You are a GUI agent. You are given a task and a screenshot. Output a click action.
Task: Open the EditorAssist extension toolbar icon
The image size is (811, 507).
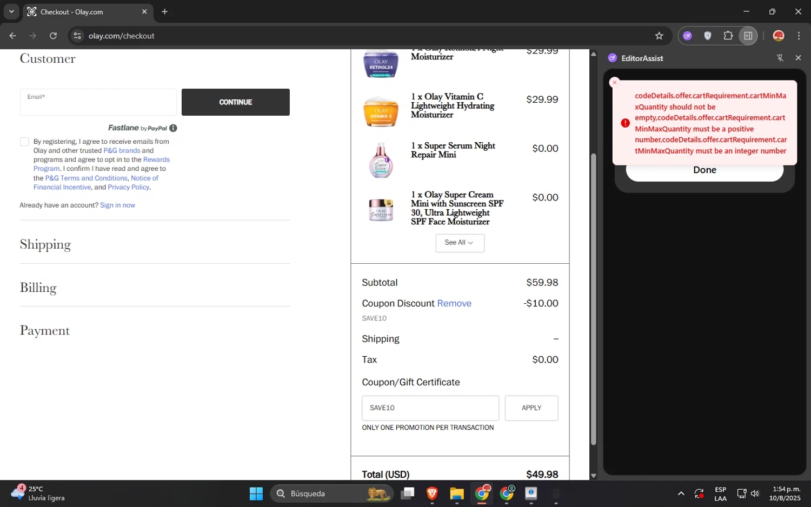pos(687,36)
